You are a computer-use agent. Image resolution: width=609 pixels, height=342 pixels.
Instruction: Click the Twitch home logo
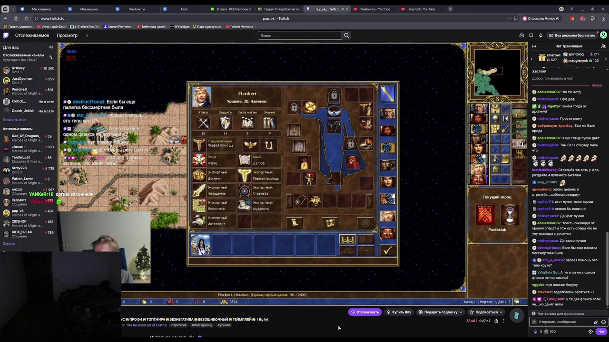[x=6, y=35]
